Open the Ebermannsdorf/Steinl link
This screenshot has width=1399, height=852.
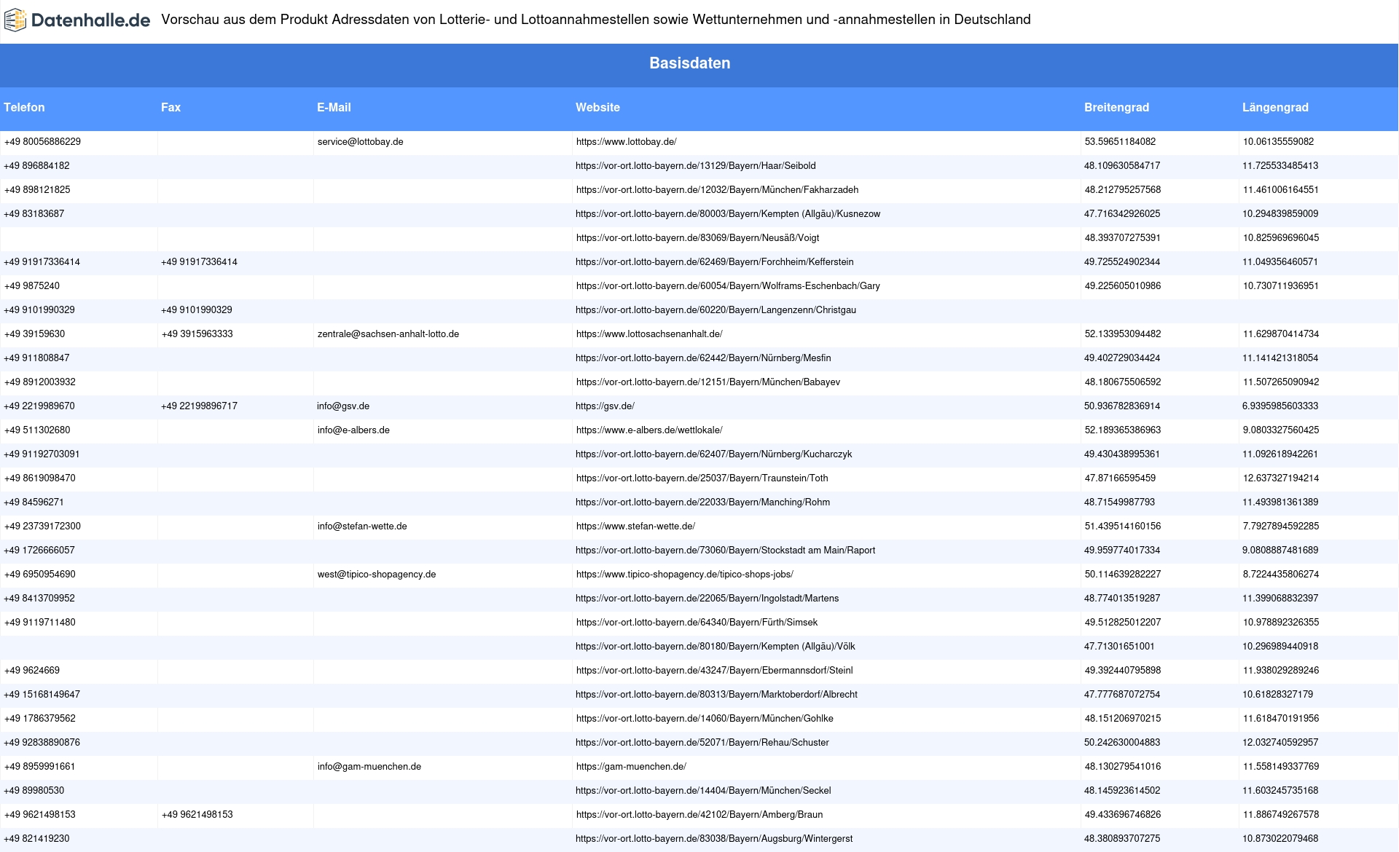click(x=714, y=671)
